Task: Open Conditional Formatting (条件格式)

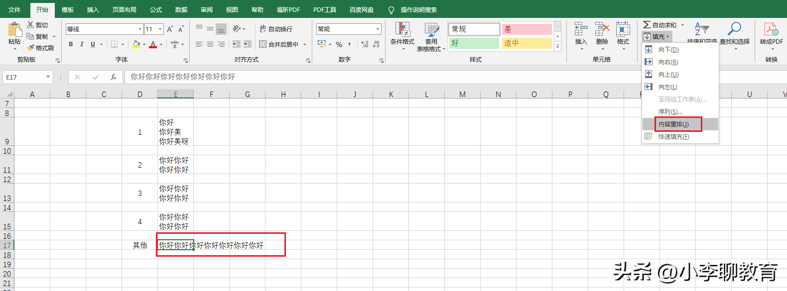Action: click(x=402, y=36)
